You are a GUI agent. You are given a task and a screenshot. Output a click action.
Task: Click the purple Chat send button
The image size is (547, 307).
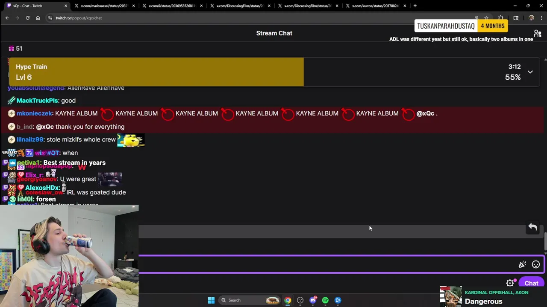pyautogui.click(x=531, y=283)
